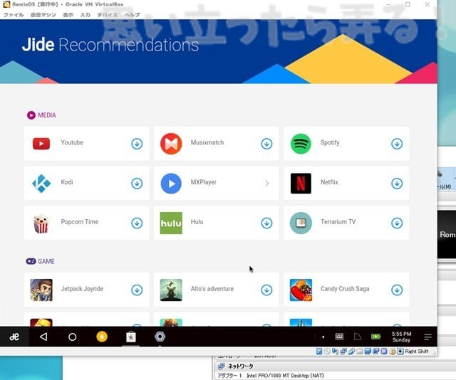Select the Musixmatch app logo
This screenshot has width=456, height=380.
pos(171,144)
